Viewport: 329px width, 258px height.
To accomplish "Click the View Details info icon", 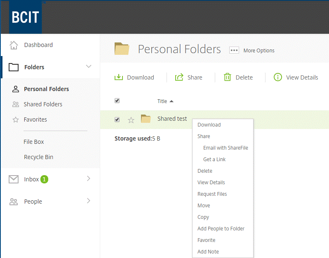I will point(278,77).
